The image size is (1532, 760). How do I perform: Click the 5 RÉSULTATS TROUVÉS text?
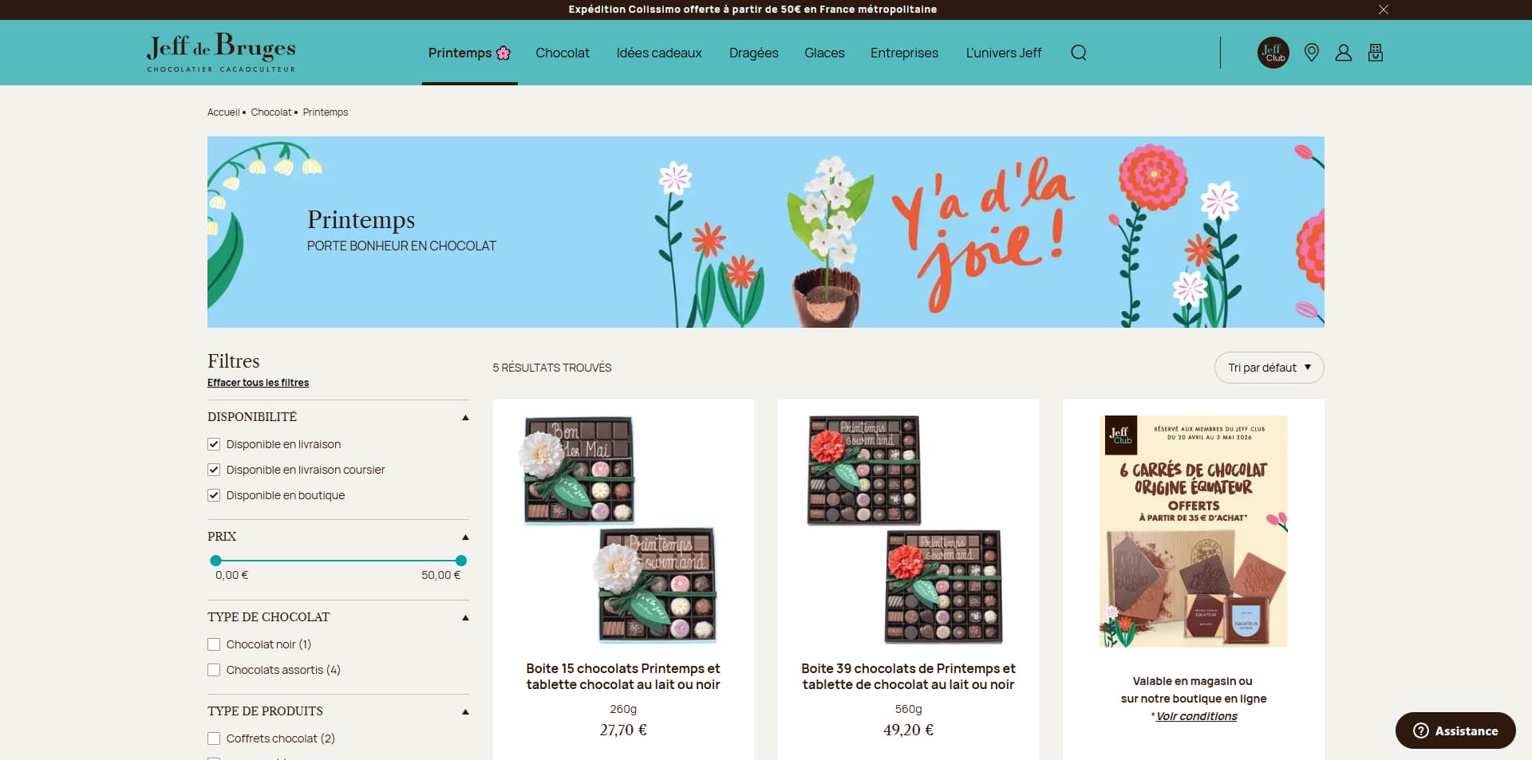pos(552,368)
